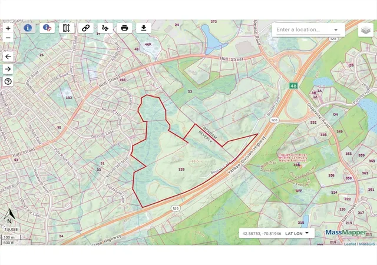
Task: Zoom in with the plus button
Action: click(x=8, y=28)
